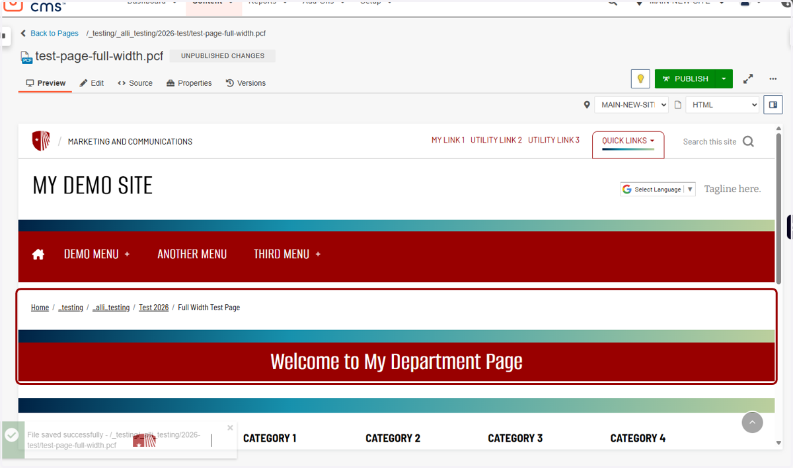The height and width of the screenshot is (468, 793).
Task: Switch to the Edit tab
Action: (x=92, y=83)
